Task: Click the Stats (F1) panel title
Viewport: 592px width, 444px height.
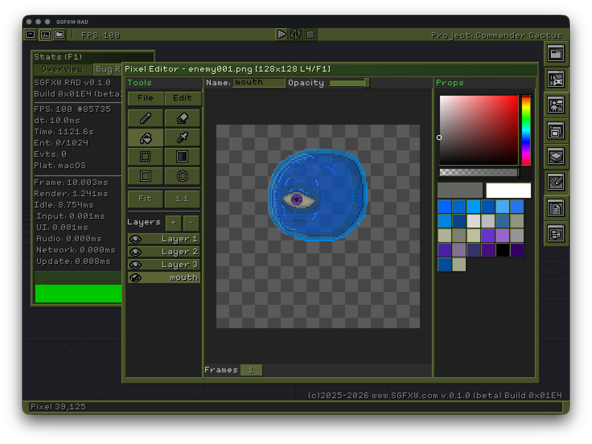Action: click(x=58, y=57)
